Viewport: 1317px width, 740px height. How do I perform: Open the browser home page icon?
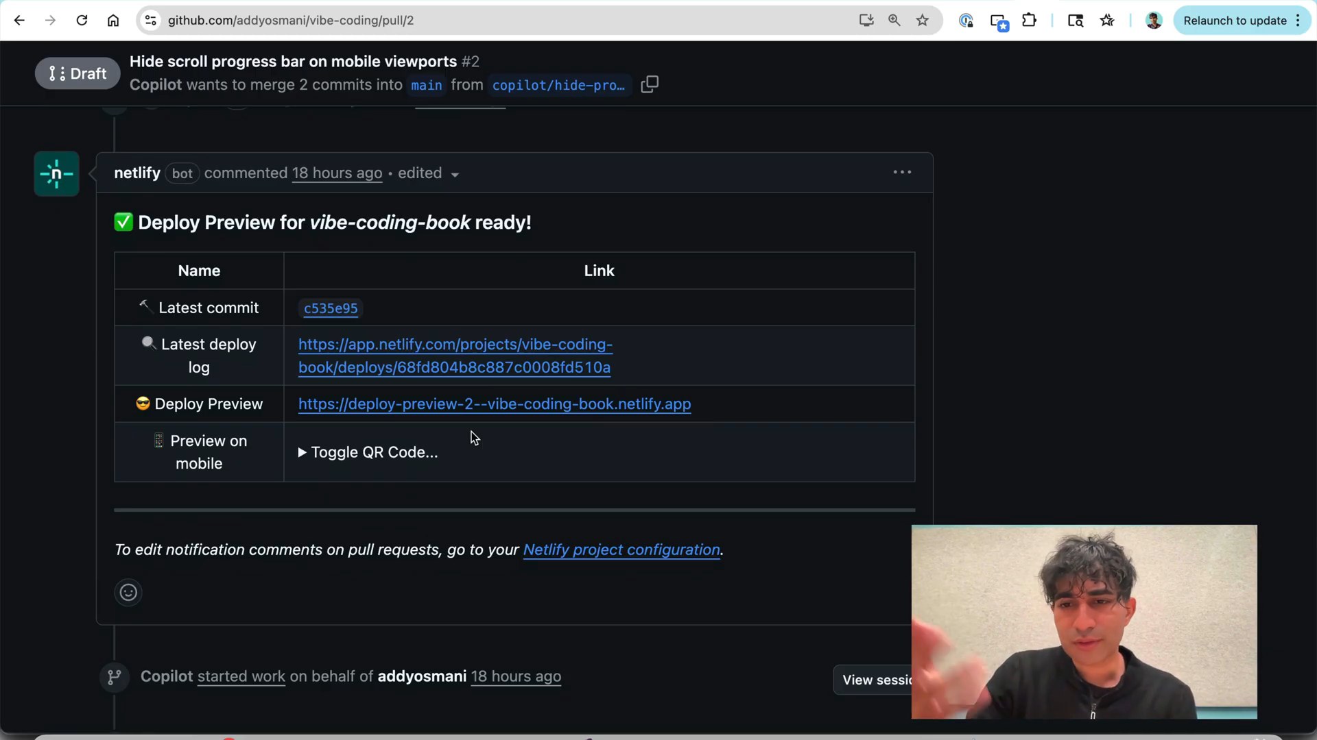pos(113,21)
